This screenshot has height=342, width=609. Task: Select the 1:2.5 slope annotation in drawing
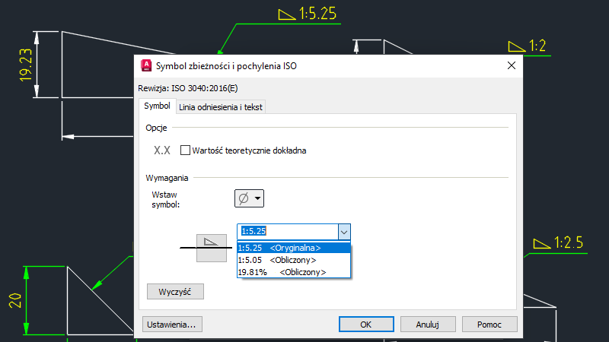click(x=558, y=242)
